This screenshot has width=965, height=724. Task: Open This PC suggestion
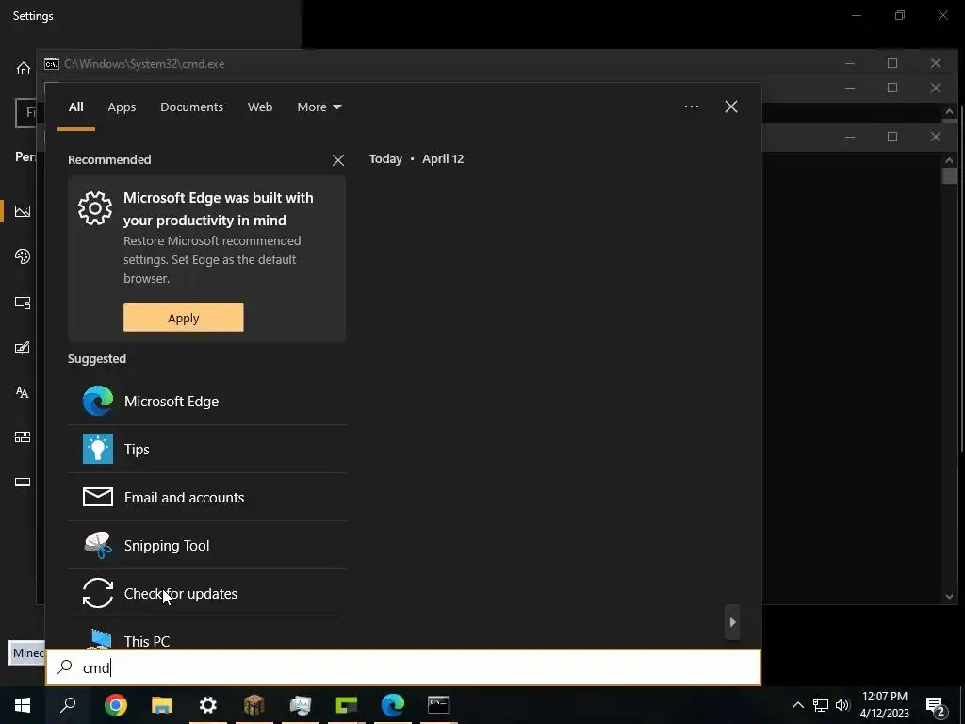click(x=206, y=634)
